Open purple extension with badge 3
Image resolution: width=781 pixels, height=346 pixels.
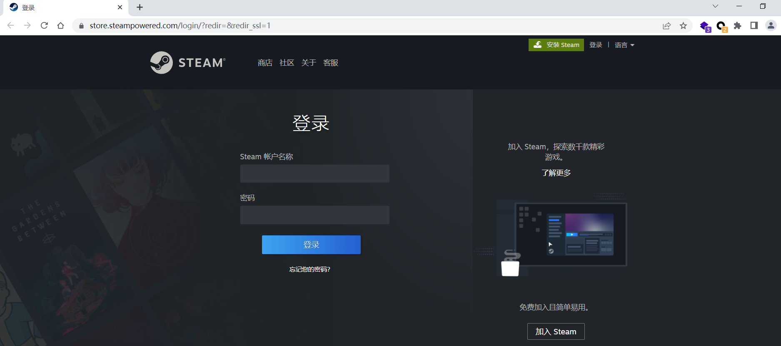(705, 27)
